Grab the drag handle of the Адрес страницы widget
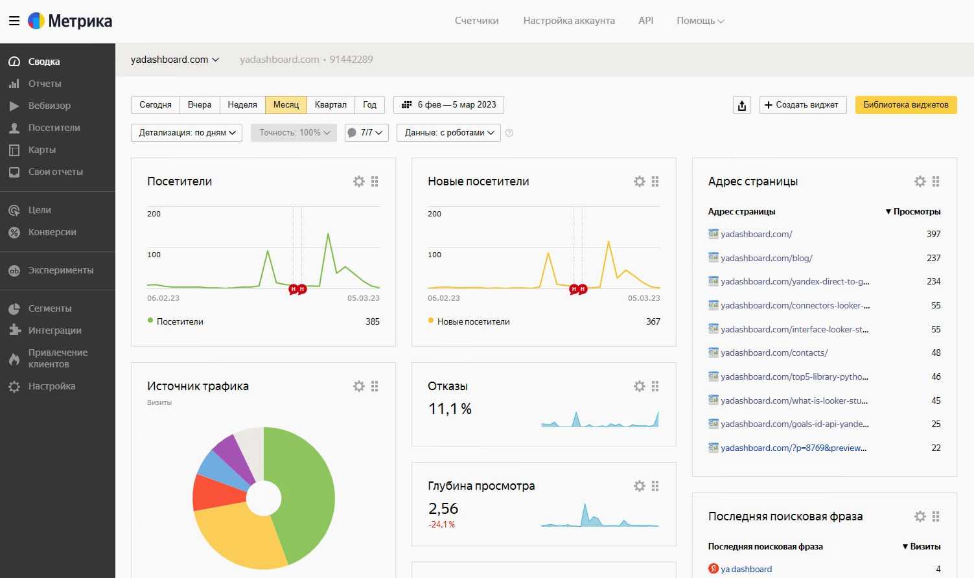The height and width of the screenshot is (578, 974). (x=936, y=181)
